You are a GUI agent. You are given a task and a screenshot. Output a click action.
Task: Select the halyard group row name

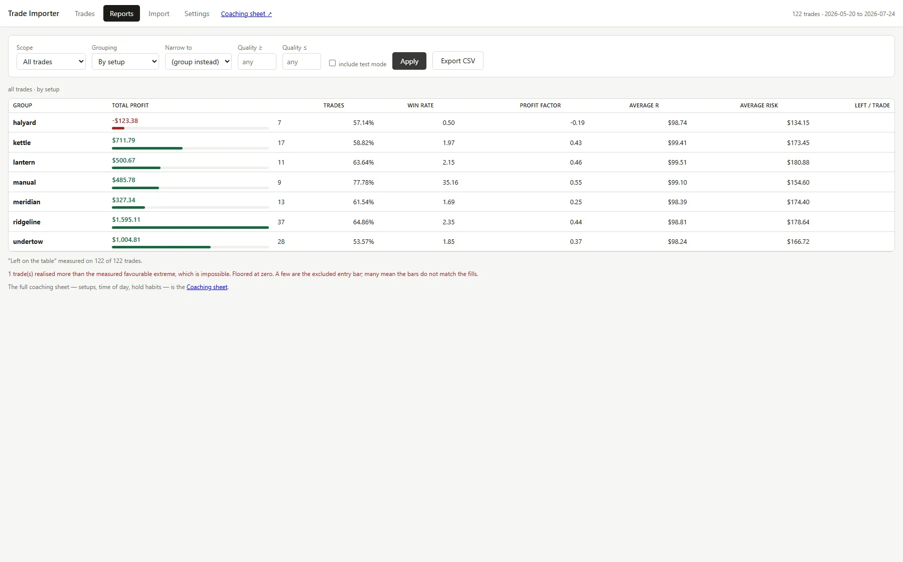click(25, 122)
